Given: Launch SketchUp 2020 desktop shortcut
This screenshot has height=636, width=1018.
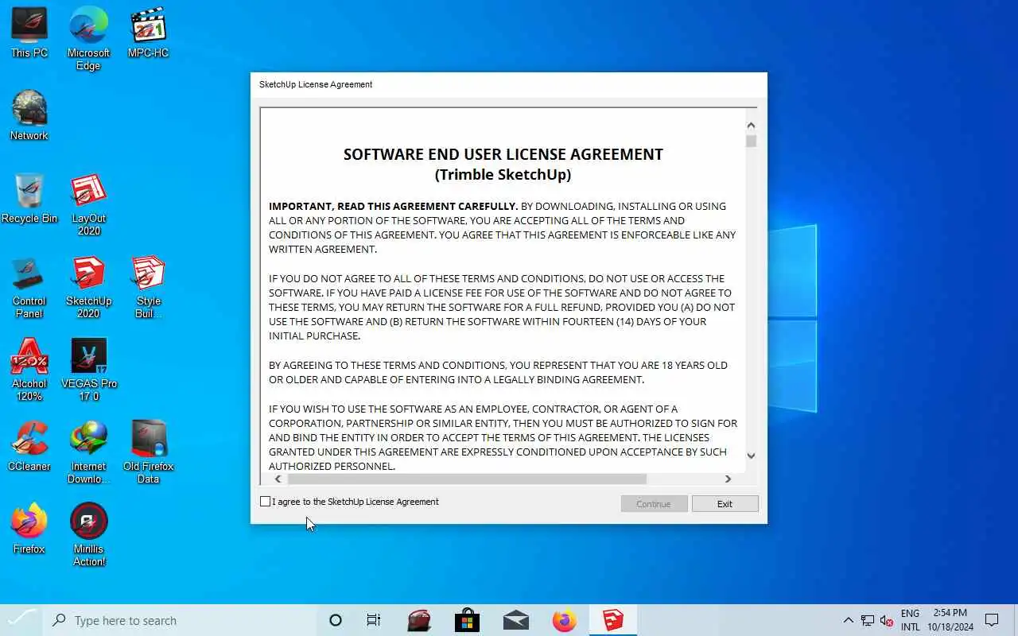Looking at the screenshot, I should tap(88, 287).
